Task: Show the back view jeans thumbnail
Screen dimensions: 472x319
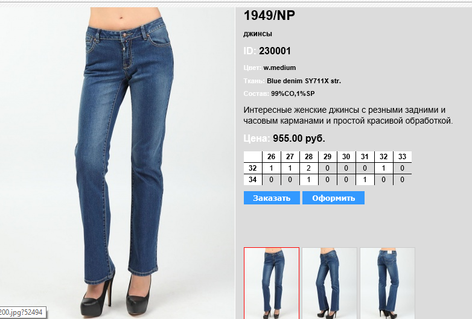Action: tap(387, 283)
